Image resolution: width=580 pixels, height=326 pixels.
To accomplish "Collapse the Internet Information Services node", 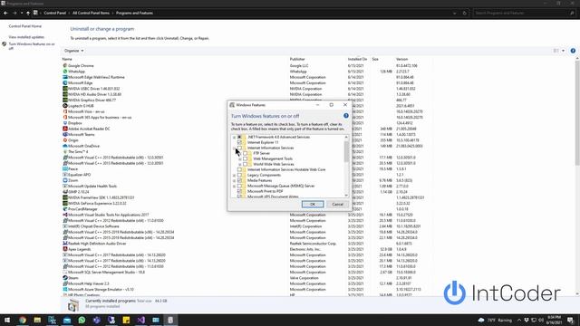I will [x=234, y=148].
